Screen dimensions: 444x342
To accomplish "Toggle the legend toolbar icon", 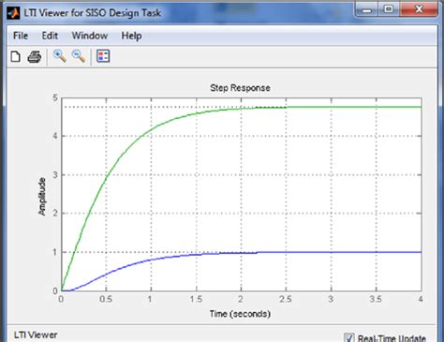I will [x=103, y=56].
